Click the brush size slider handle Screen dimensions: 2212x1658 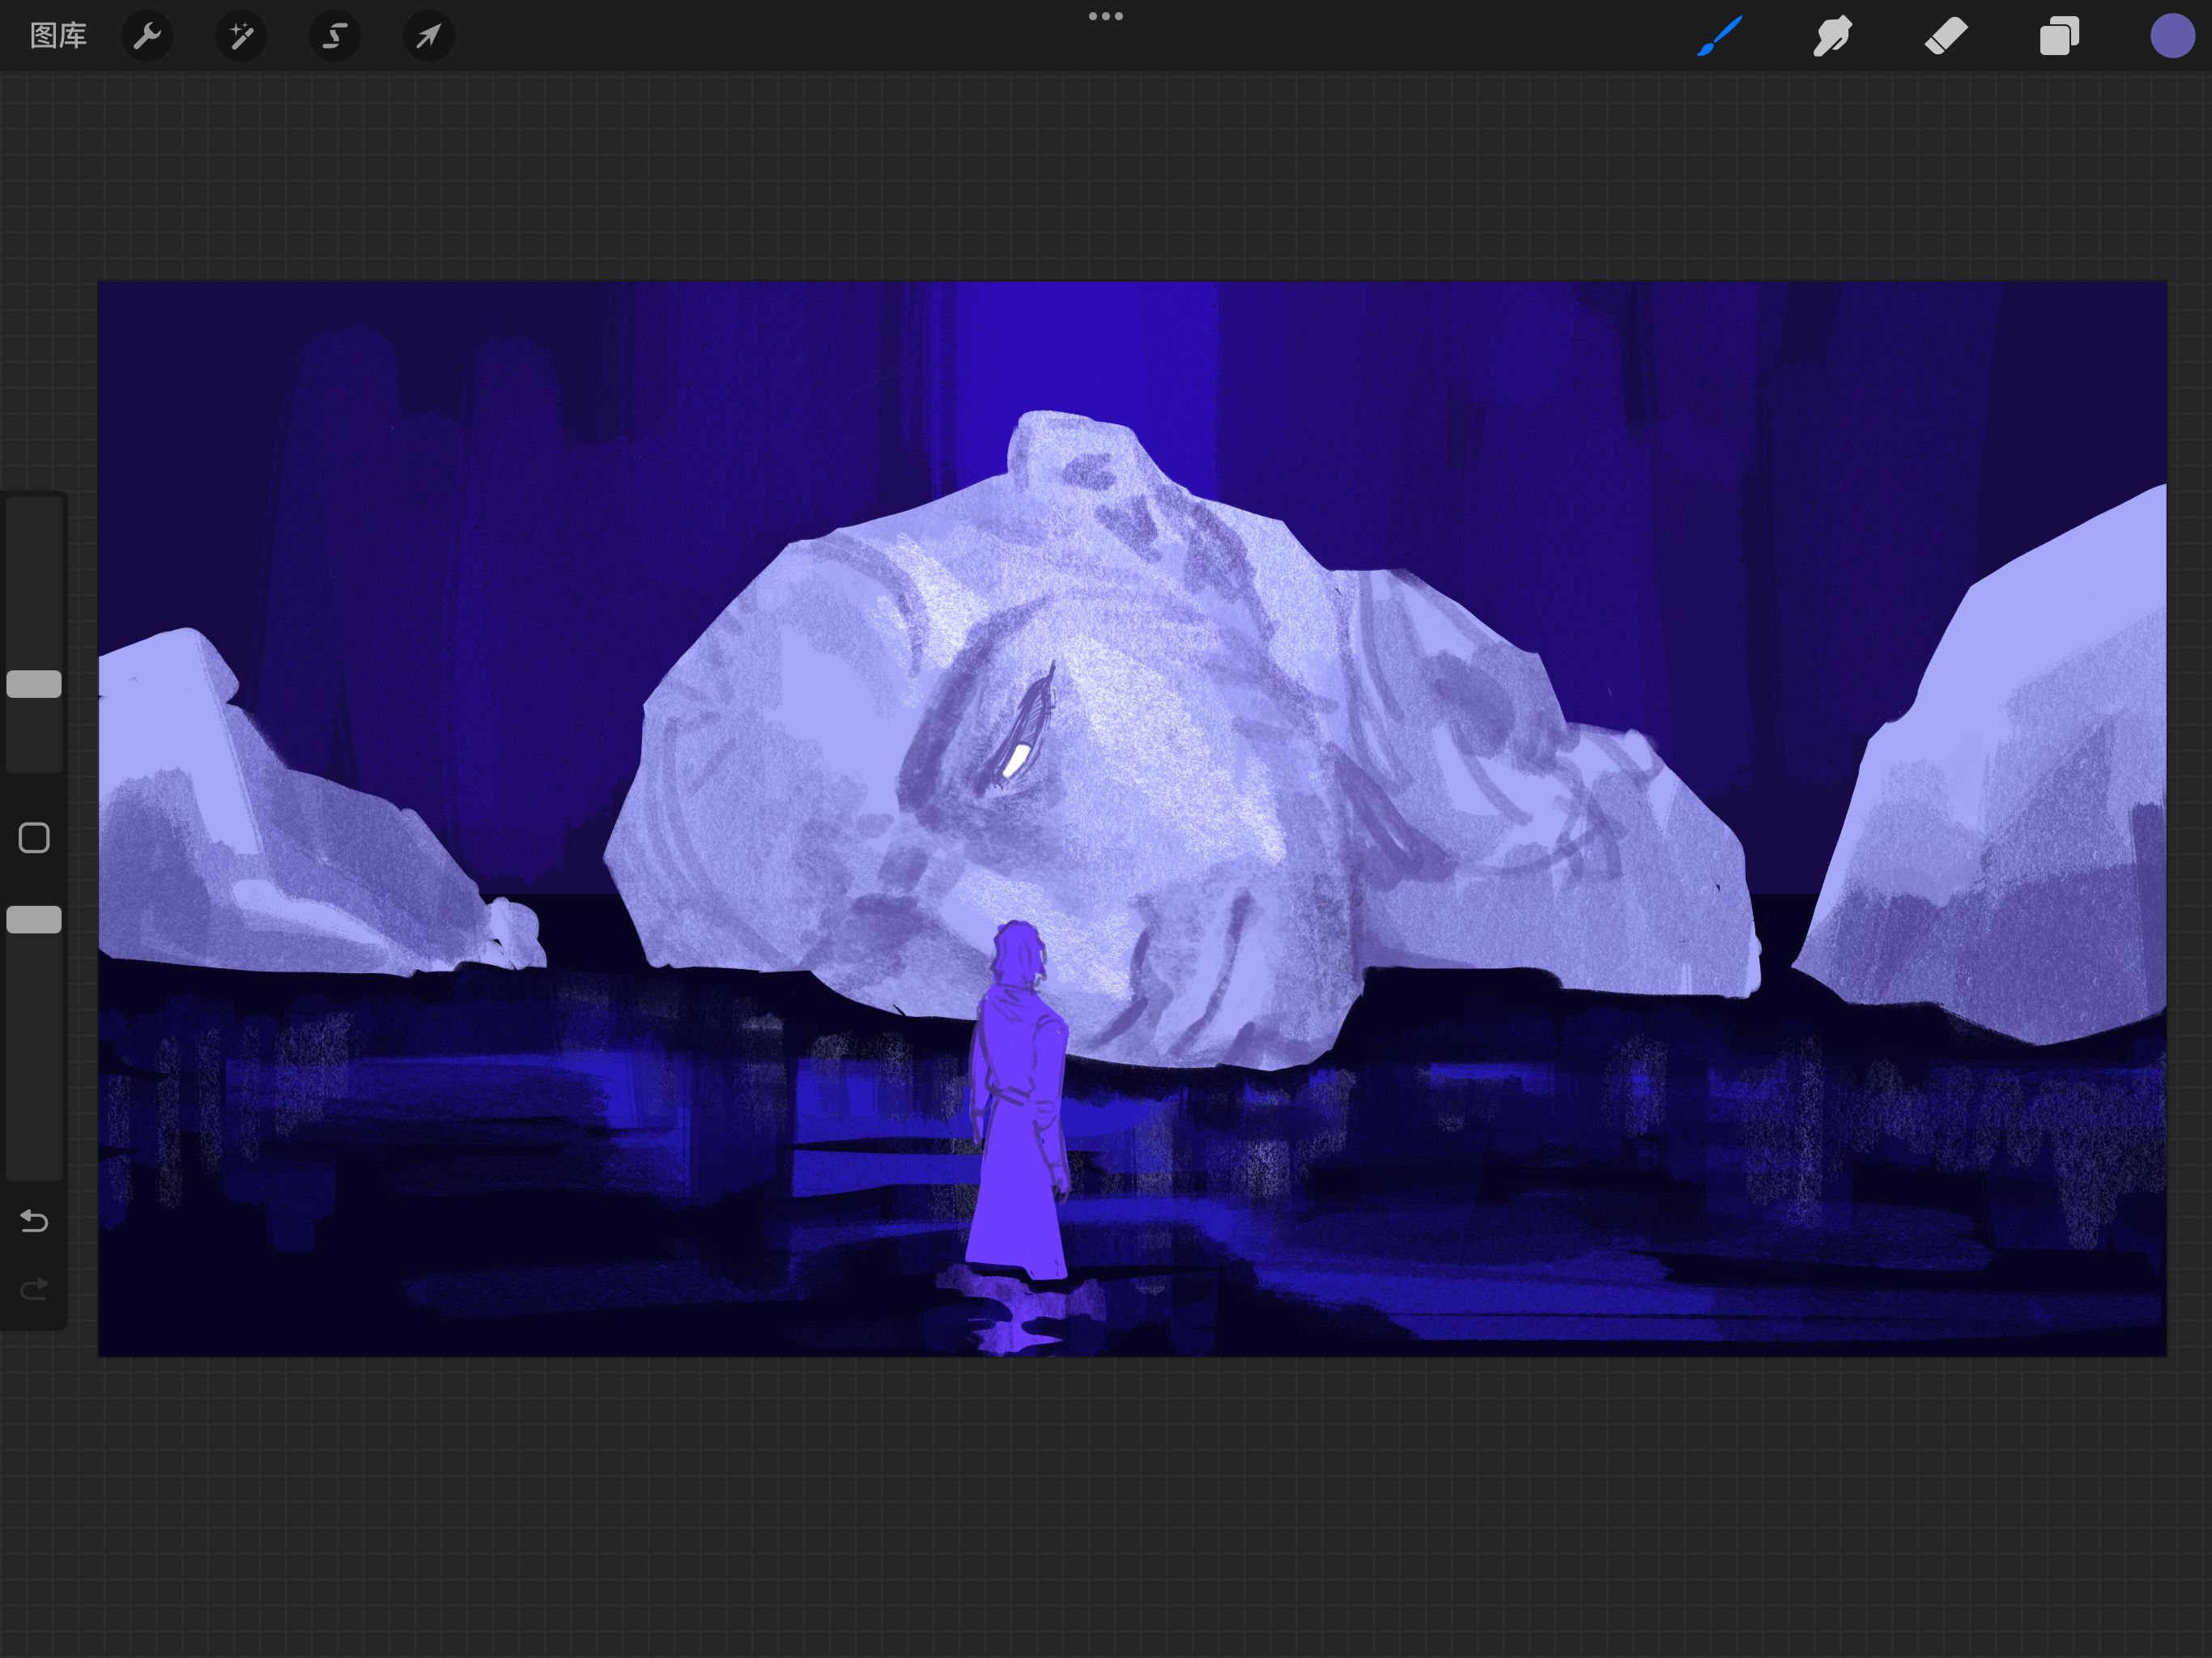34,684
